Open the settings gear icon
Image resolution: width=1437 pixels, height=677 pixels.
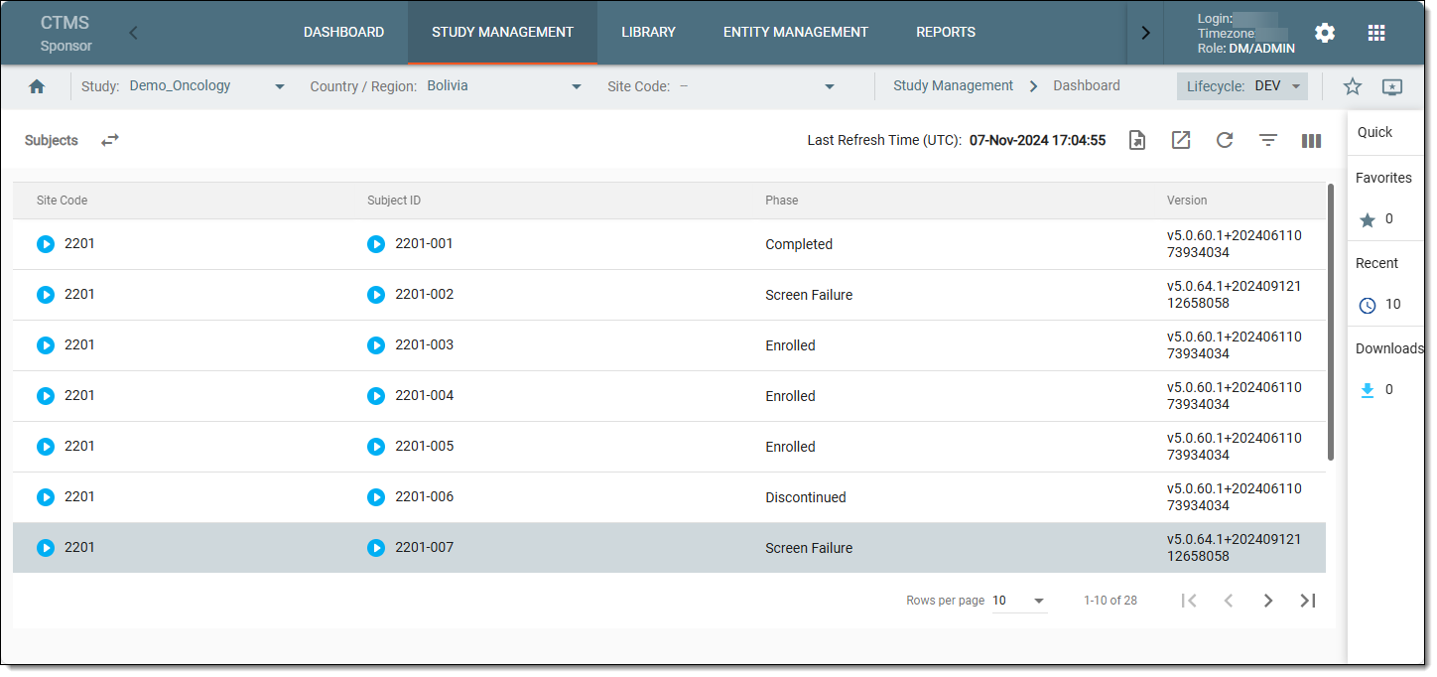tap(1325, 33)
